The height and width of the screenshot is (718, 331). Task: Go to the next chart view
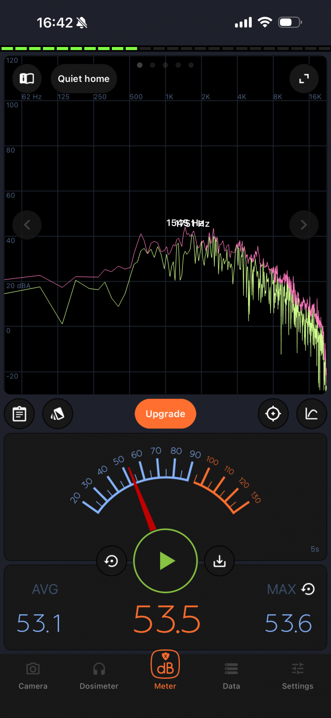(304, 225)
